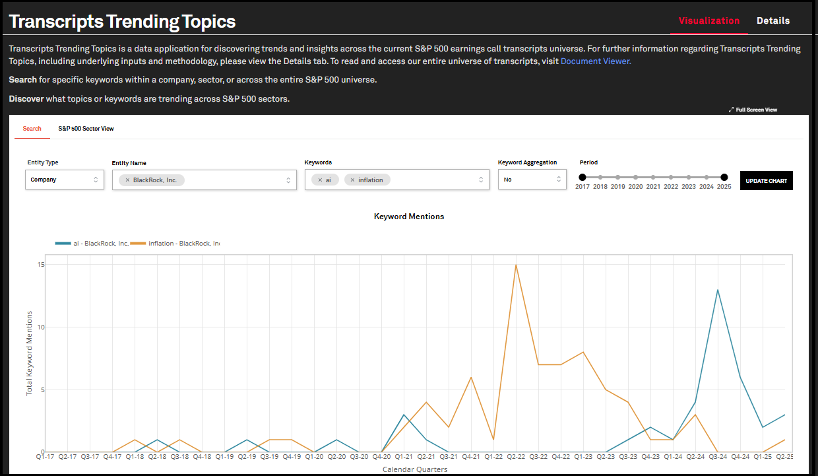Remove the BlackRock, Inc. entity chip

[x=127, y=180]
